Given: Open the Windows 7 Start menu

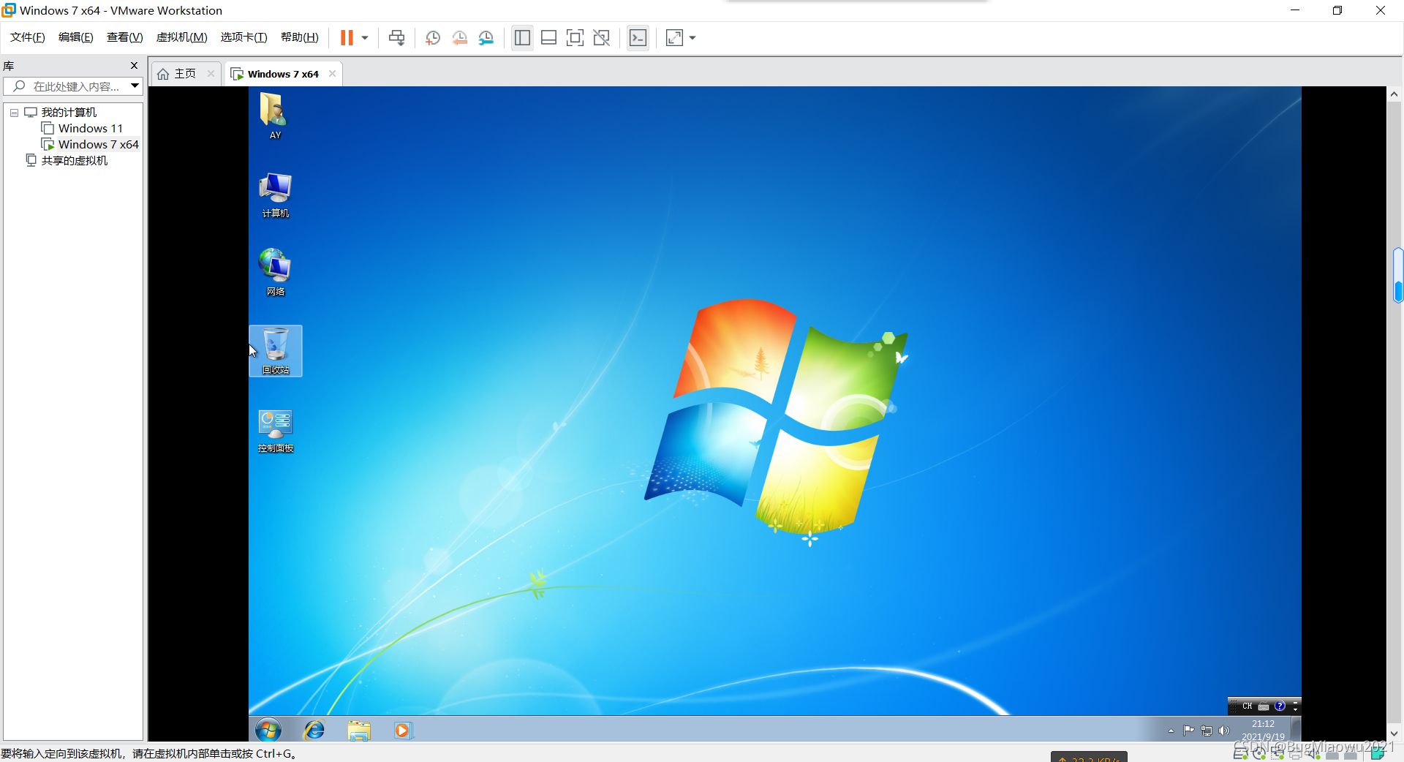Looking at the screenshot, I should 268,729.
